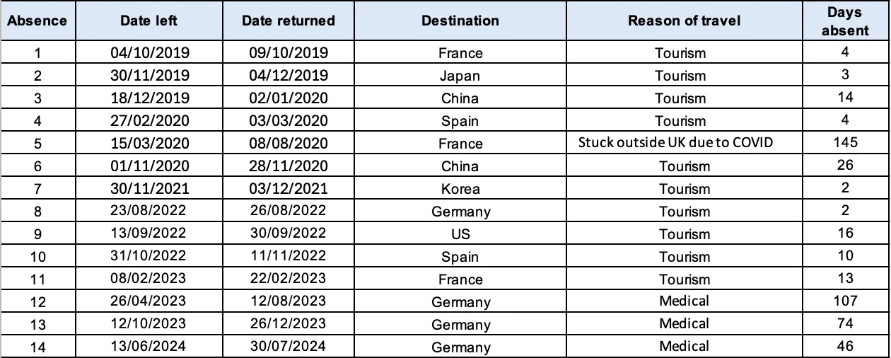Image resolution: width=891 pixels, height=358 pixels.
Task: Select the 107 days absent cell
Action: tap(845, 301)
